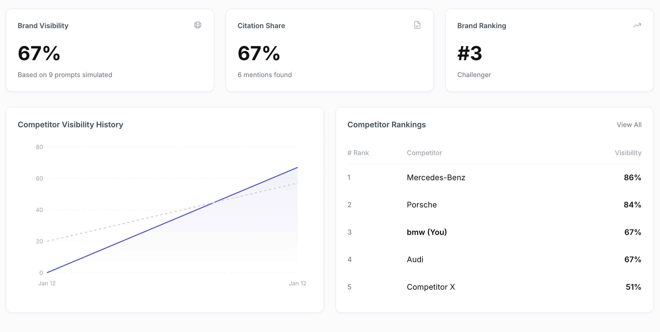This screenshot has height=332, width=660.
Task: Click the document icon on Citation Share card
Action: click(417, 25)
